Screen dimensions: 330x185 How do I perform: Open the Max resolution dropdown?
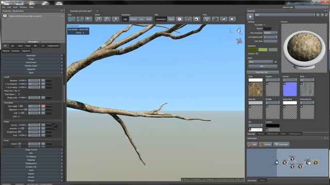point(270,33)
